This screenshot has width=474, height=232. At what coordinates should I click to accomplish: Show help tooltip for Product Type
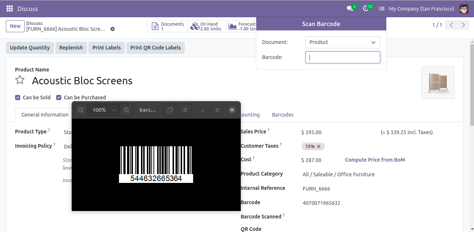click(x=49, y=130)
